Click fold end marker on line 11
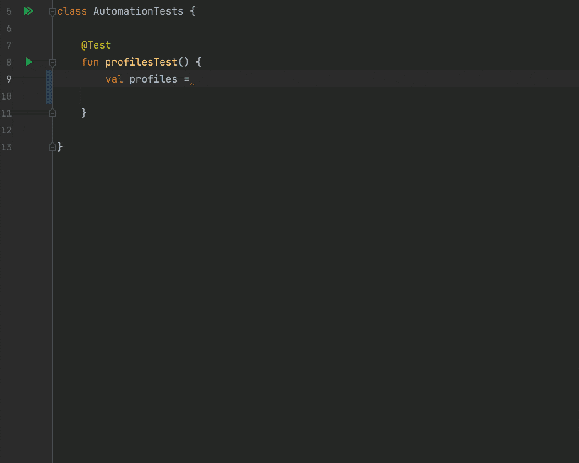The height and width of the screenshot is (463, 579). (x=52, y=113)
